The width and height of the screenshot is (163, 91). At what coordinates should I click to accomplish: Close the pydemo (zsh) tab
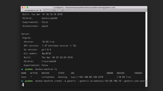coord(22,10)
